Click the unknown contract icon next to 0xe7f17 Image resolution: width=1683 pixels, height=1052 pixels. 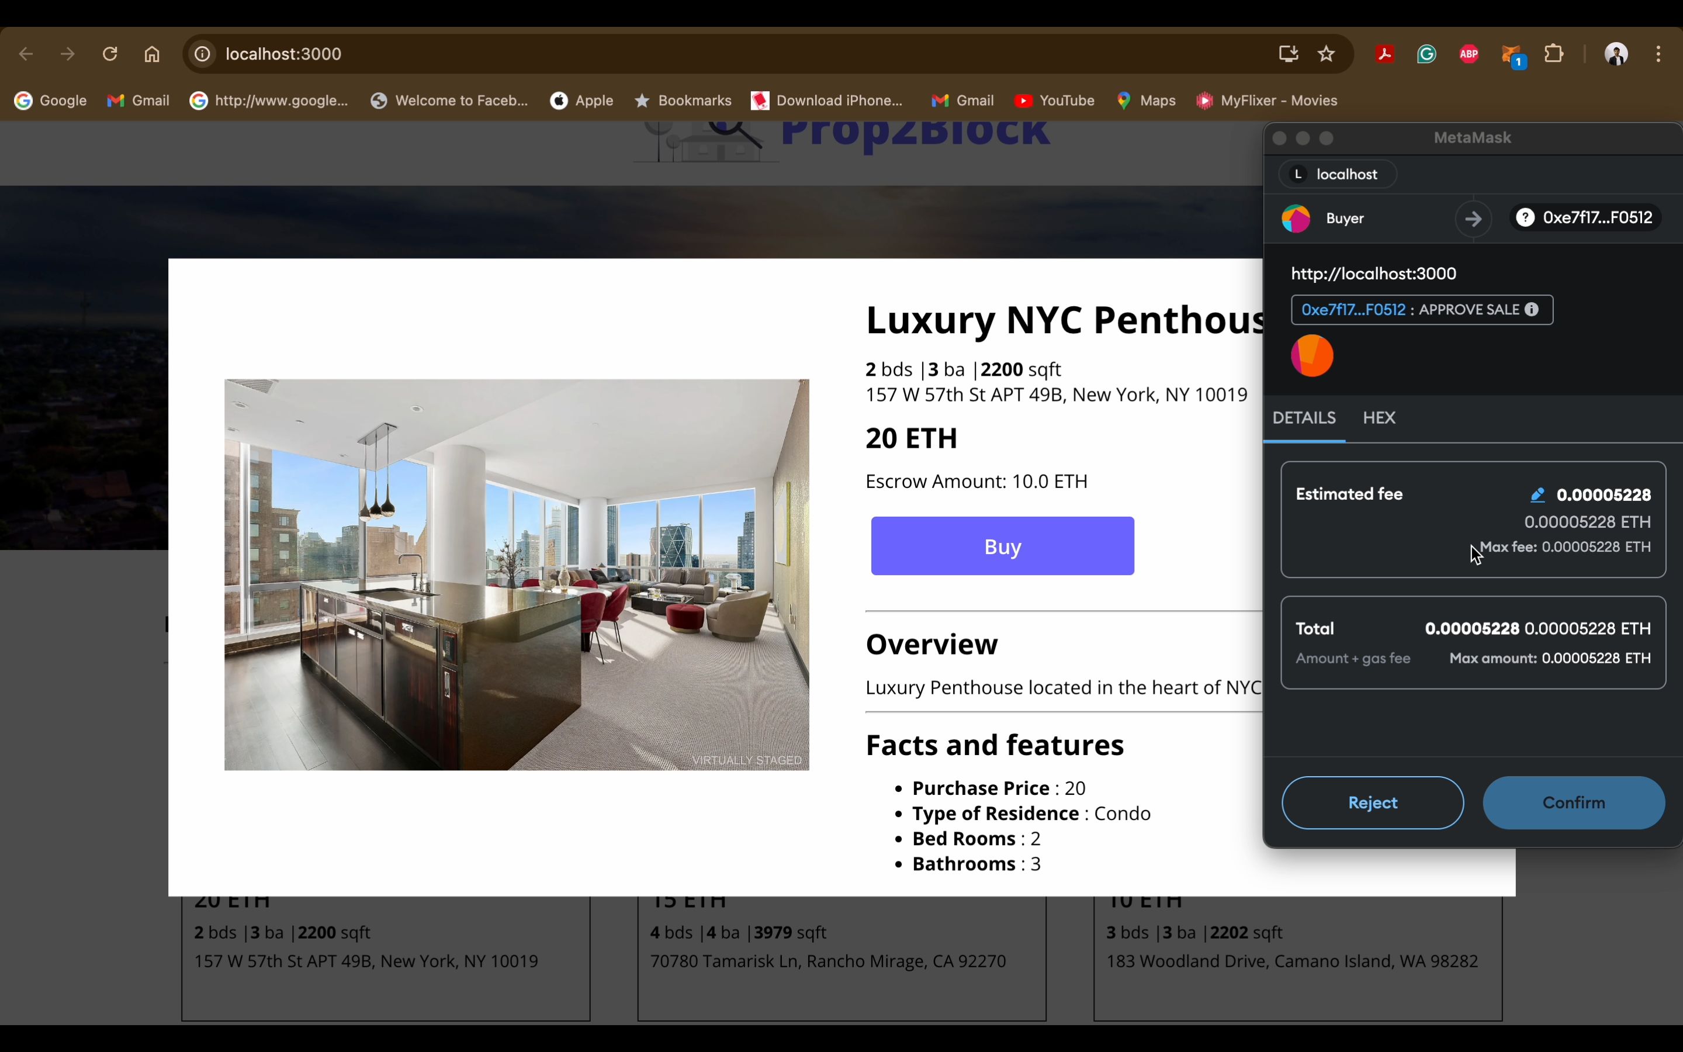click(x=1524, y=217)
